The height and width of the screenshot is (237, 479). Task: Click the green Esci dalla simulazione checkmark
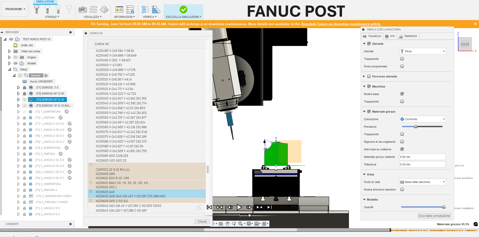pos(183,10)
